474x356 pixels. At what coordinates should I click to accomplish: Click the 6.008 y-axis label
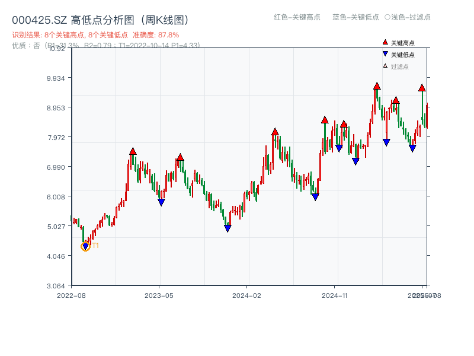point(56,197)
